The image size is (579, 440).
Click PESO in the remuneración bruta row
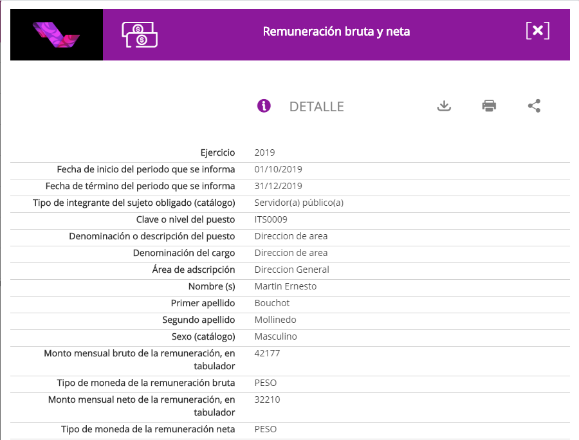266,383
